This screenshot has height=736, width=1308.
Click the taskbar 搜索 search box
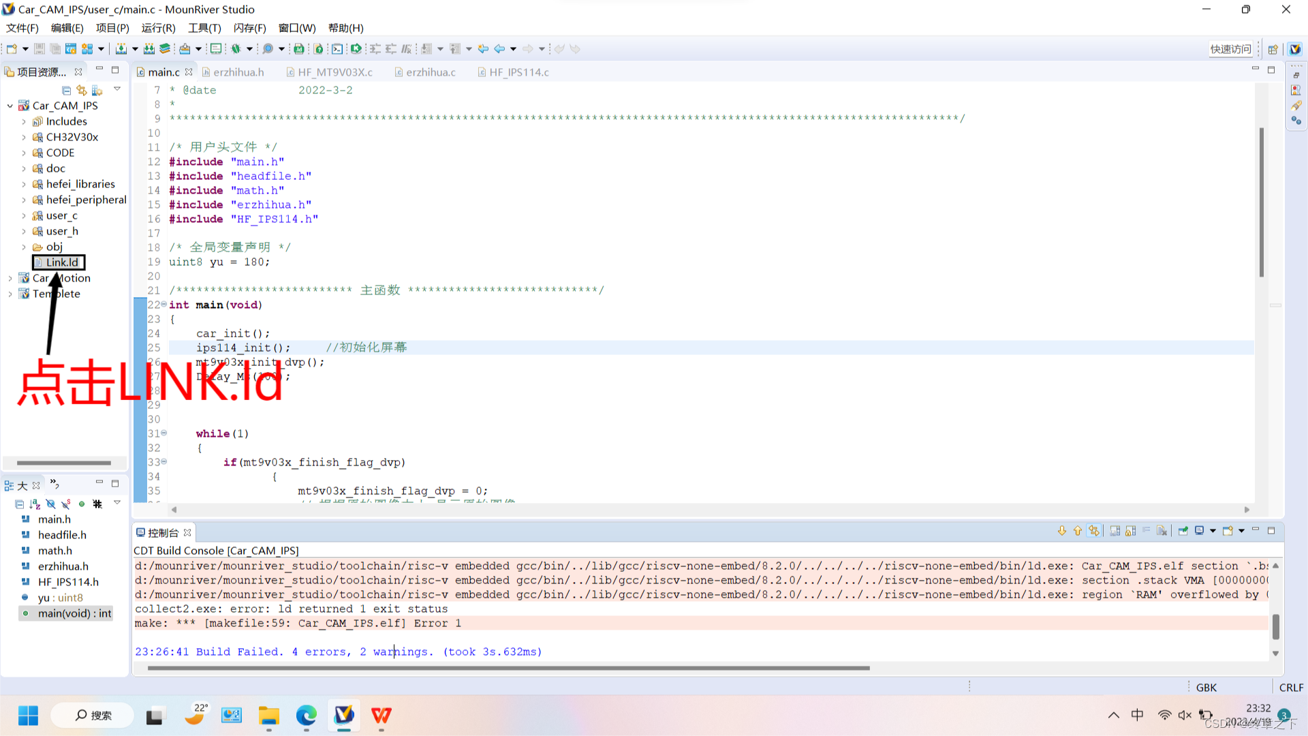coord(93,716)
